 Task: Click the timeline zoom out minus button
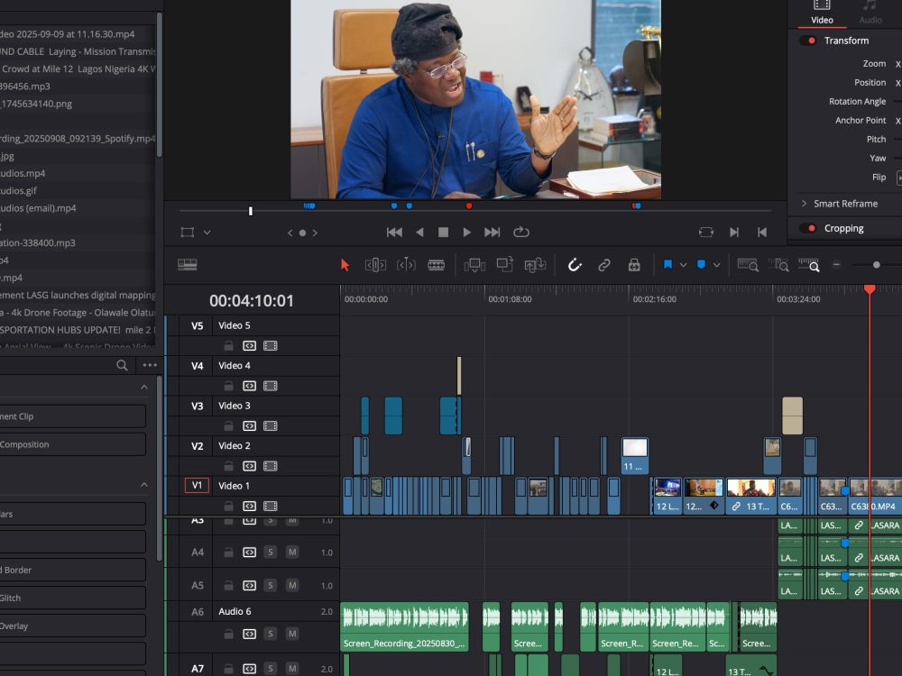(x=836, y=264)
